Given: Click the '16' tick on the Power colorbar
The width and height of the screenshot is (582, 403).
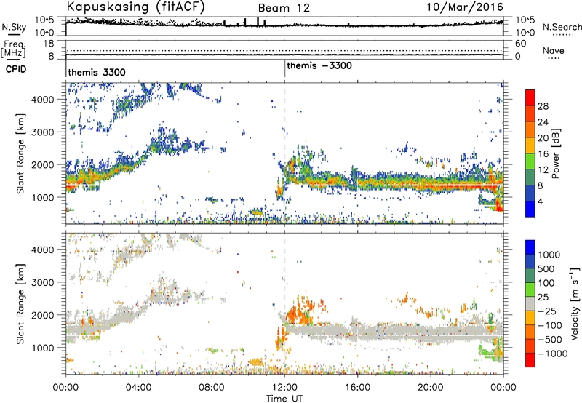Looking at the screenshot, I should [x=543, y=154].
